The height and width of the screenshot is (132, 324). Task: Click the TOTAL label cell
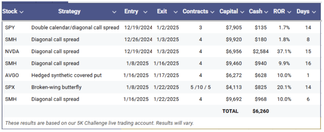[x=230, y=111]
